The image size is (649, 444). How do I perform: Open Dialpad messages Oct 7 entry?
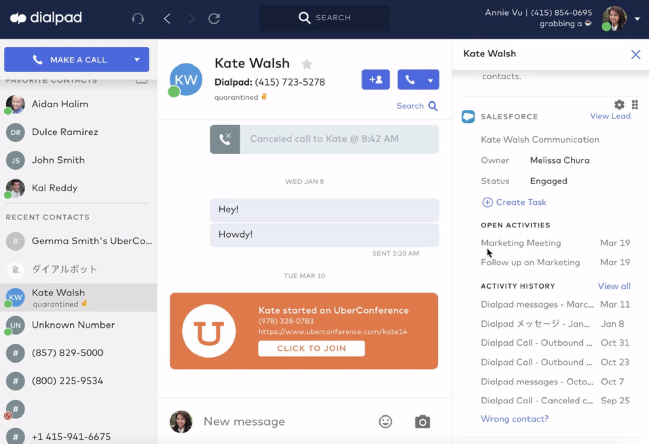[x=552, y=382]
